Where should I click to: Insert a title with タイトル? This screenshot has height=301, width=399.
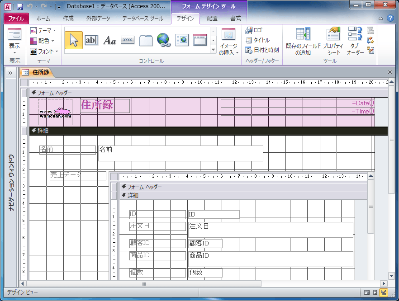click(x=257, y=40)
